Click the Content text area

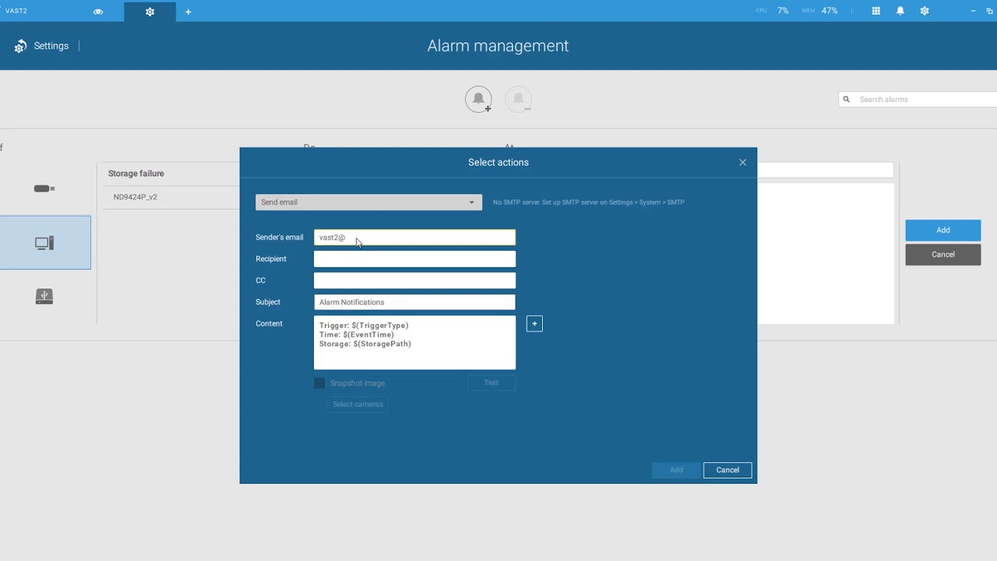414,342
